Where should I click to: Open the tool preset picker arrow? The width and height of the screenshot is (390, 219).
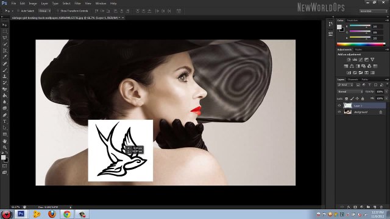pos(12,11)
